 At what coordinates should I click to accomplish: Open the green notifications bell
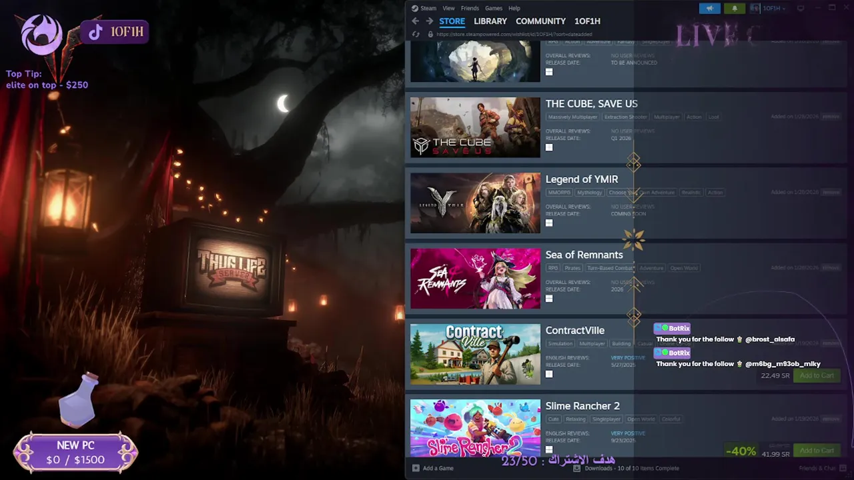[735, 8]
